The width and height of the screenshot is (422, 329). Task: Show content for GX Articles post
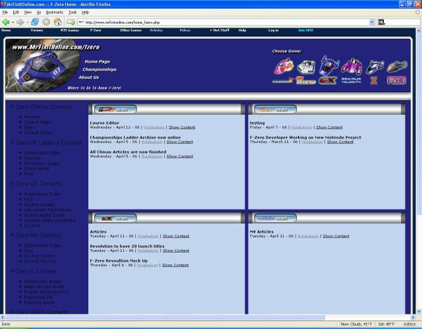176,236
